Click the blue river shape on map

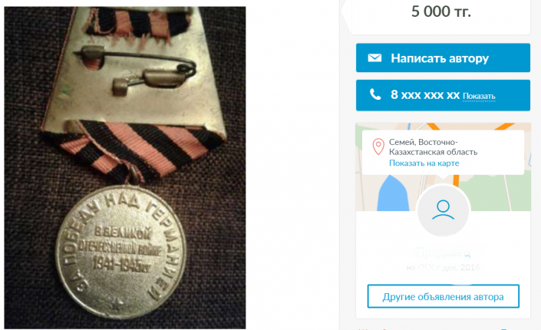click(x=393, y=193)
